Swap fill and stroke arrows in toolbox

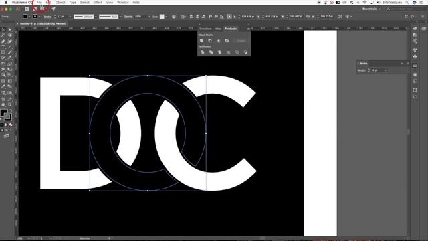[11, 110]
